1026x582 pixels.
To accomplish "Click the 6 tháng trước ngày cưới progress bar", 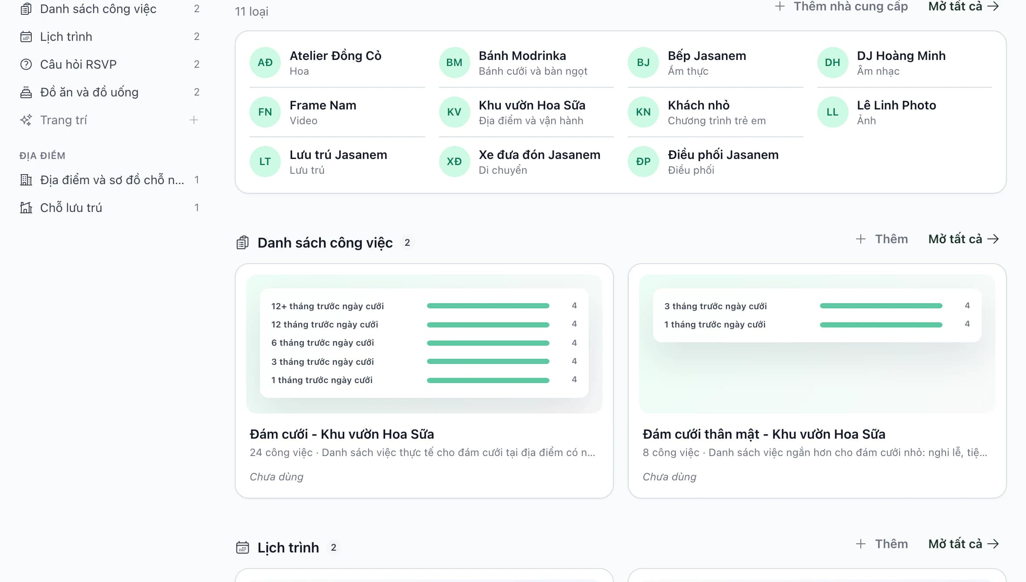I will (488, 343).
